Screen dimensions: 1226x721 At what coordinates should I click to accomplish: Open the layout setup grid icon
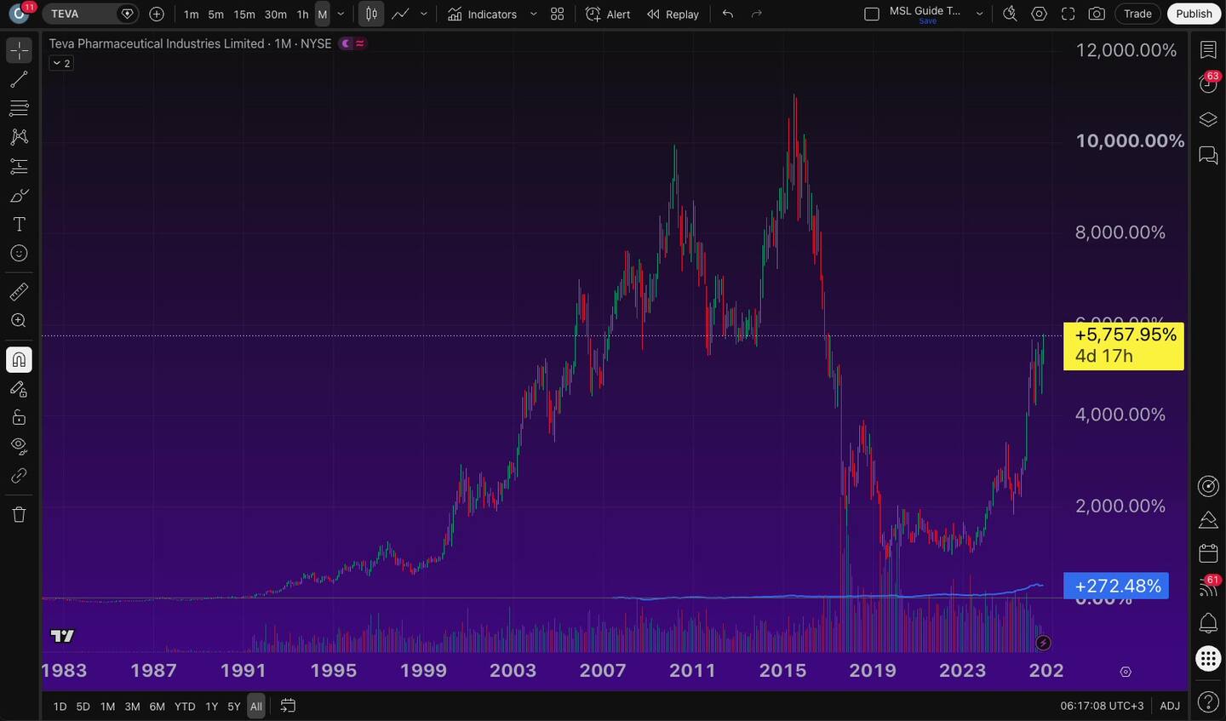point(557,14)
